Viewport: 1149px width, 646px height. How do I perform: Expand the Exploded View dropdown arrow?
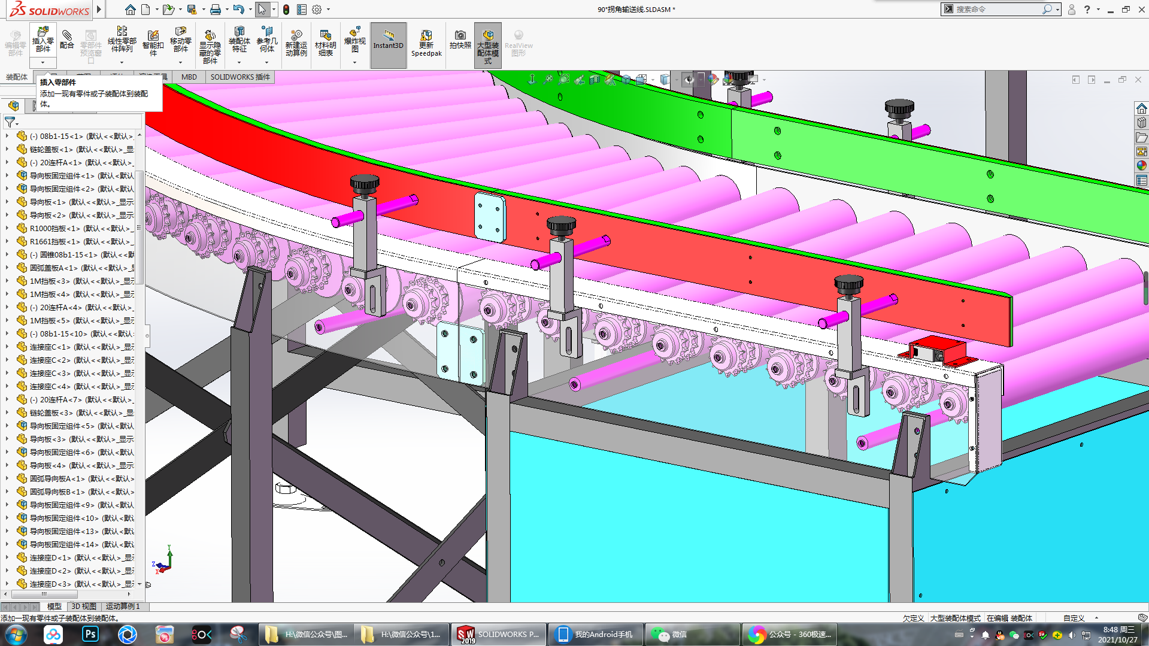[354, 62]
